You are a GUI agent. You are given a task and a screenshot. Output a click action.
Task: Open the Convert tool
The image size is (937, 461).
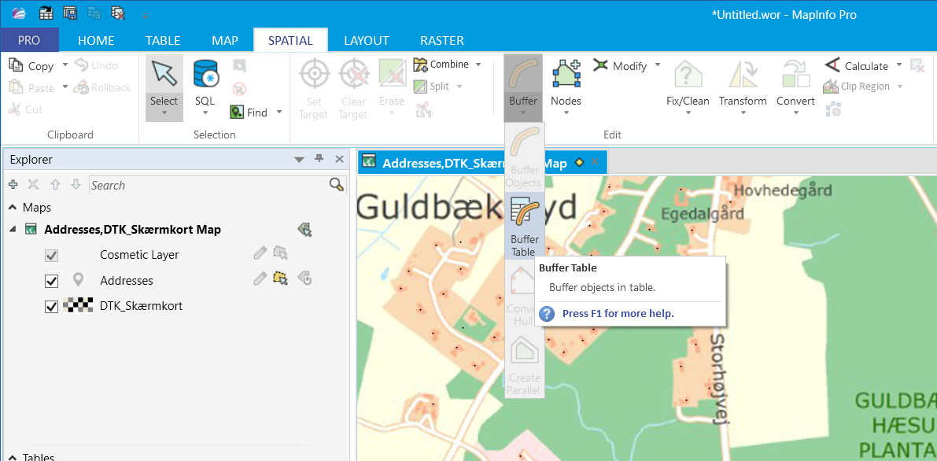point(795,88)
